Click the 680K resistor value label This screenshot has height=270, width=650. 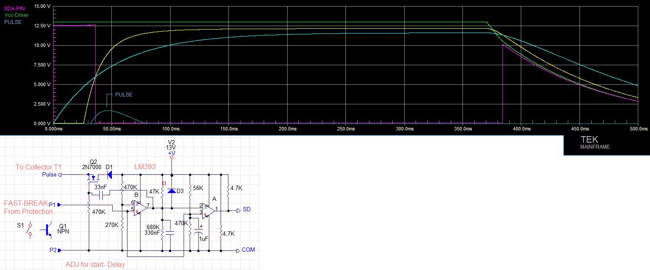pos(153,227)
